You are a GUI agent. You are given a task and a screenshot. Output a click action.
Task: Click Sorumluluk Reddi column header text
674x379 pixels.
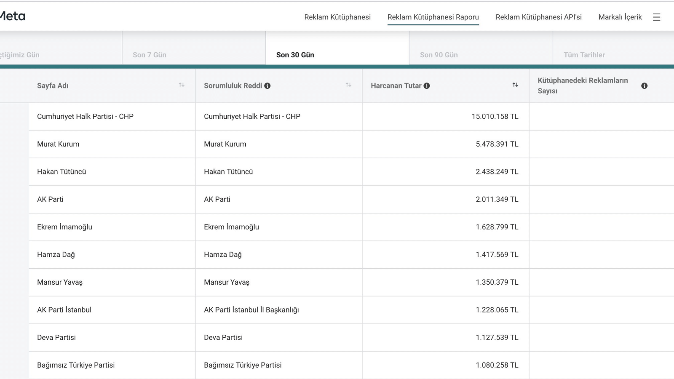pyautogui.click(x=233, y=86)
